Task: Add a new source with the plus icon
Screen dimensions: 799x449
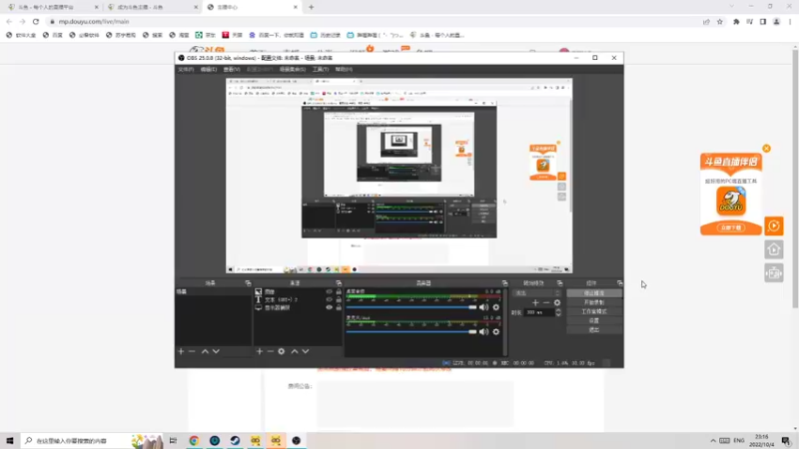Action: (x=260, y=351)
